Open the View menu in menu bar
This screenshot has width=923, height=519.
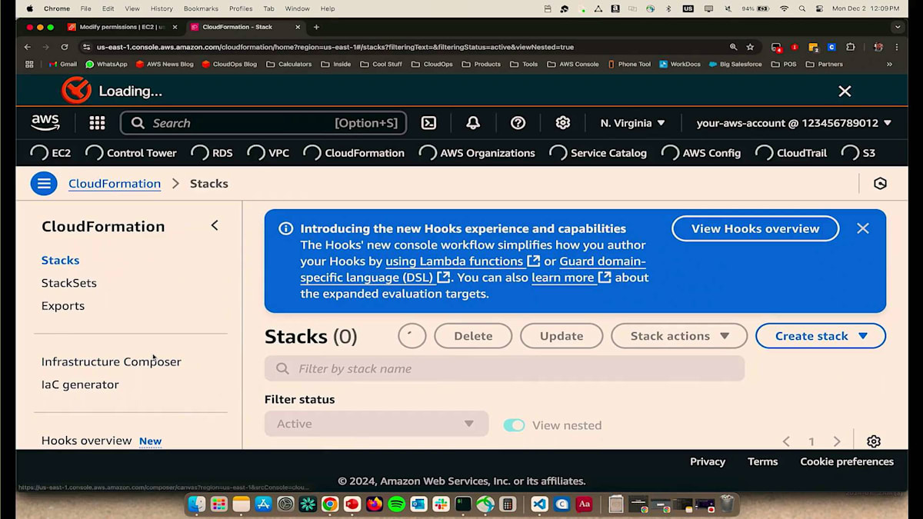(132, 8)
